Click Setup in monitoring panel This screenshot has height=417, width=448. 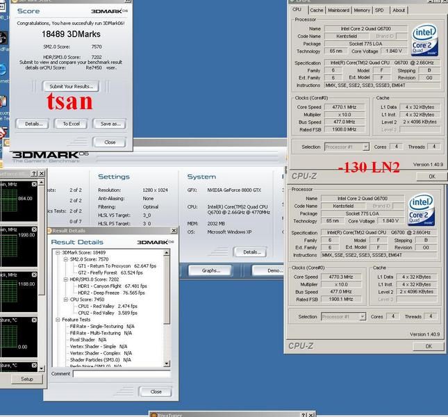(27, 379)
